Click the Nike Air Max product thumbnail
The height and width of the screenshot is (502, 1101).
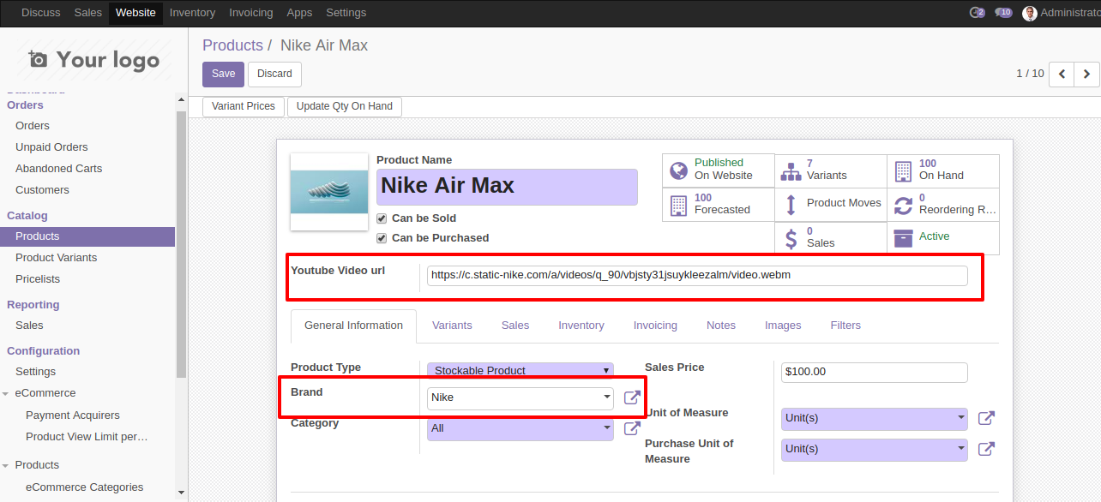click(x=329, y=192)
